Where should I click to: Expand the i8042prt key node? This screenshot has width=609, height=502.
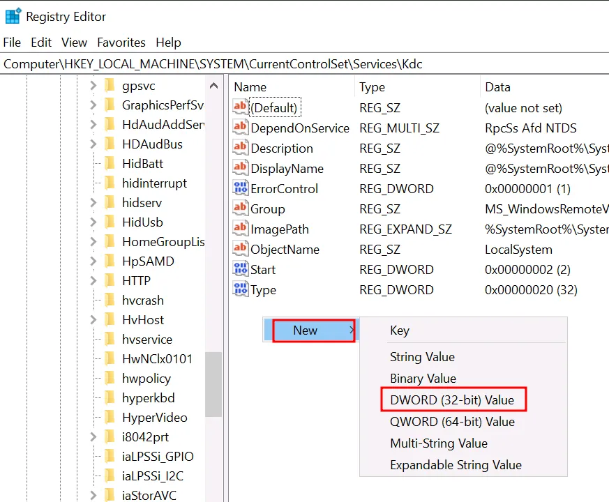tap(93, 437)
